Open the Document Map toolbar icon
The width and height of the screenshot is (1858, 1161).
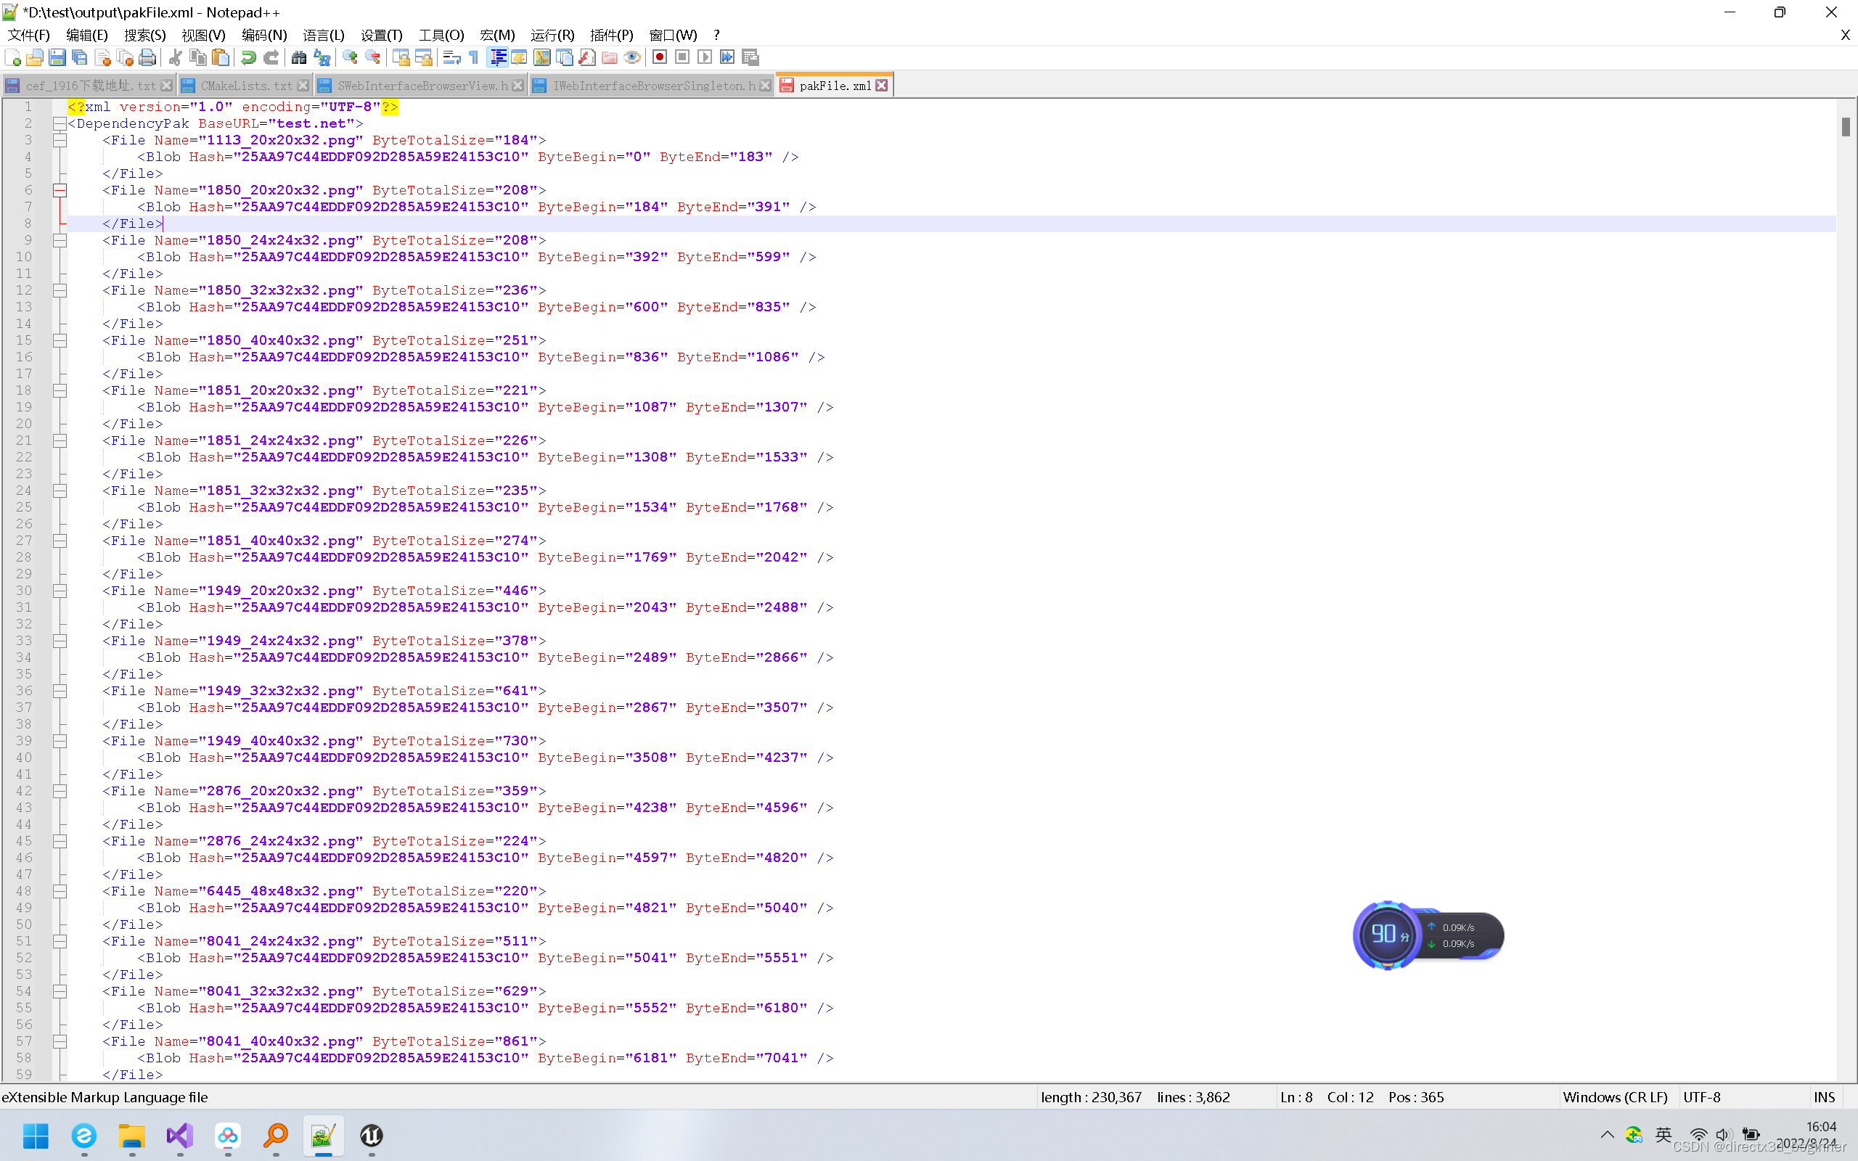click(x=542, y=57)
